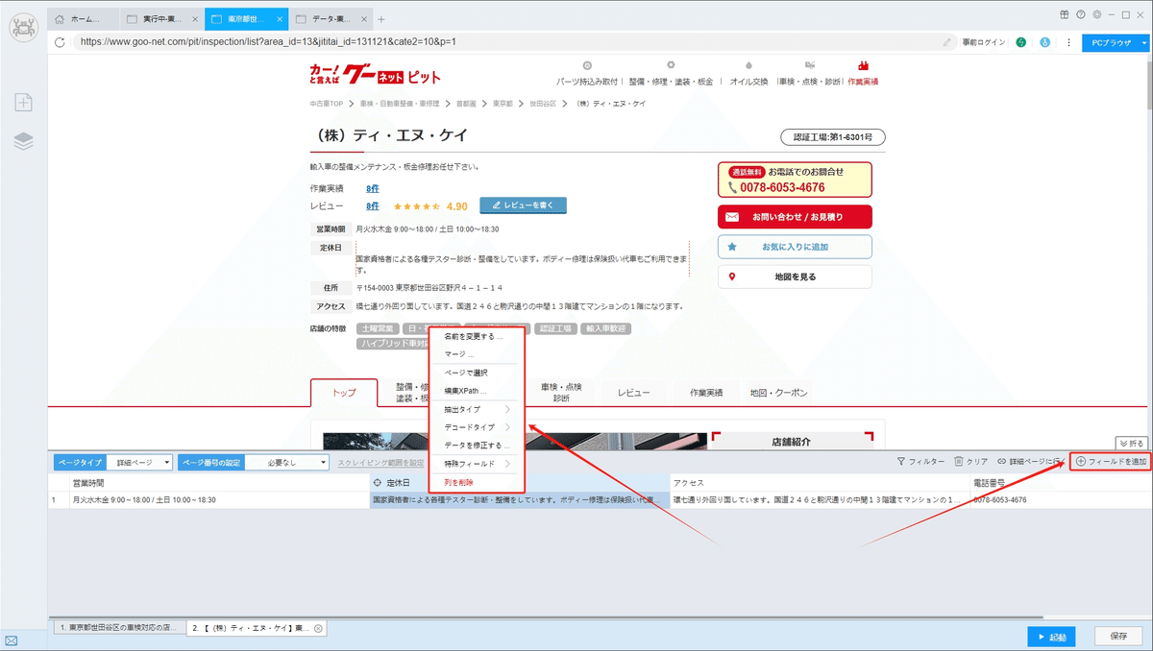Open the layers stack icon in left sidebar
This screenshot has width=1153, height=651.
[x=23, y=141]
